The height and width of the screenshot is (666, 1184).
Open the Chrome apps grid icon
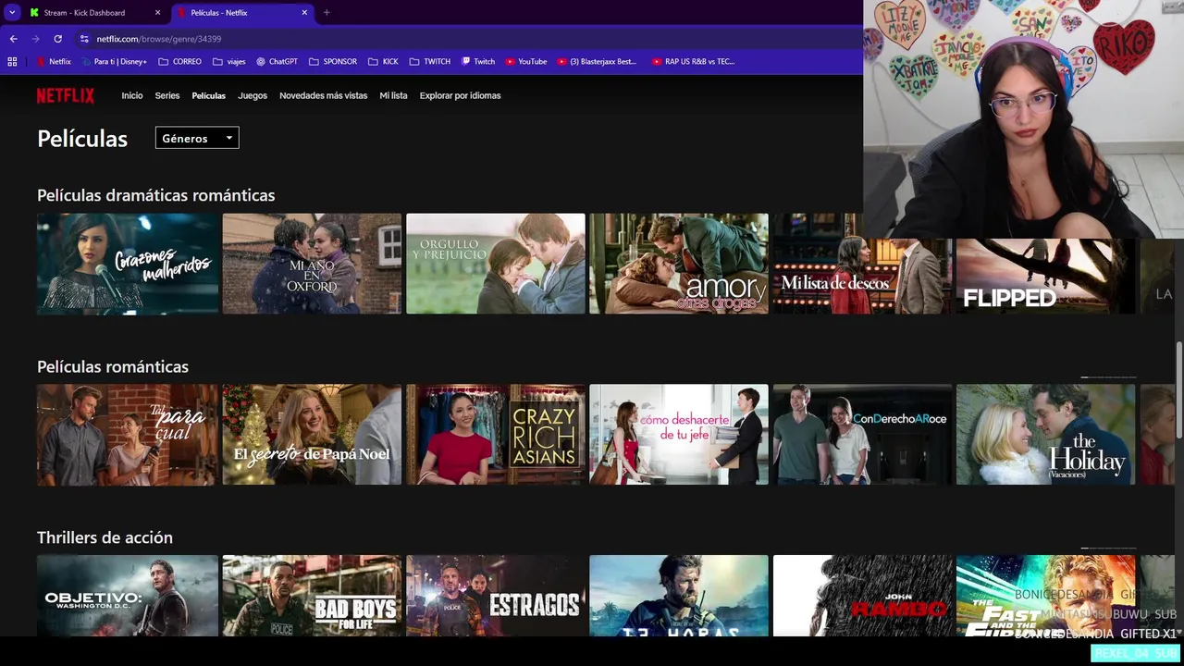[12, 62]
